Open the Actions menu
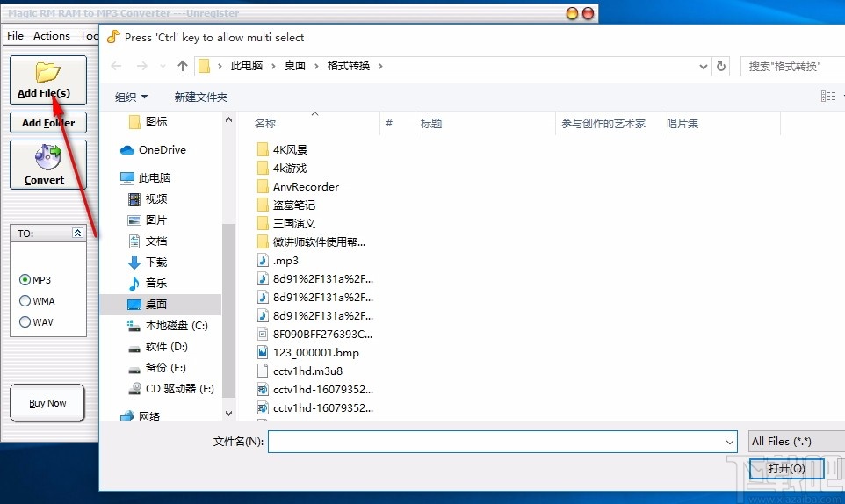 pyautogui.click(x=52, y=35)
